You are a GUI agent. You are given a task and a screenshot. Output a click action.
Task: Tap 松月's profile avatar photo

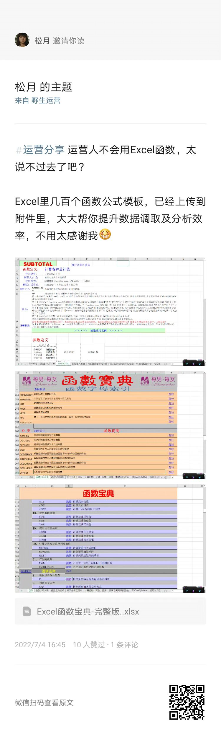coord(22,40)
